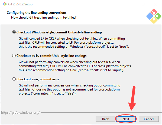The image size is (162, 125).
Task: Click the 'Git 2.55.0.2 Setup' title text
Action: click(x=20, y=4)
